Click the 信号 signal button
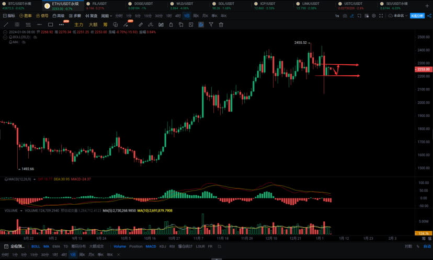The height and width of the screenshot is (260, 433). [x=42, y=16]
